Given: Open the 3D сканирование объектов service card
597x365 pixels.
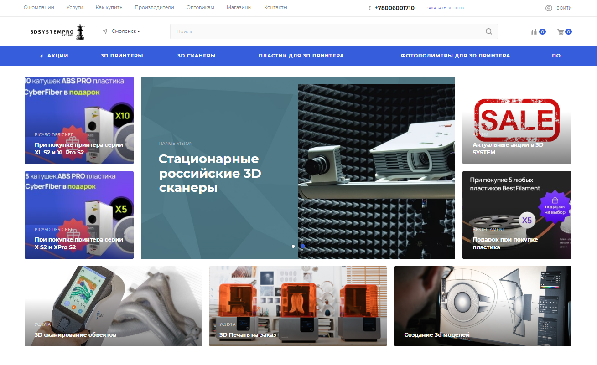Looking at the screenshot, I should [113, 306].
